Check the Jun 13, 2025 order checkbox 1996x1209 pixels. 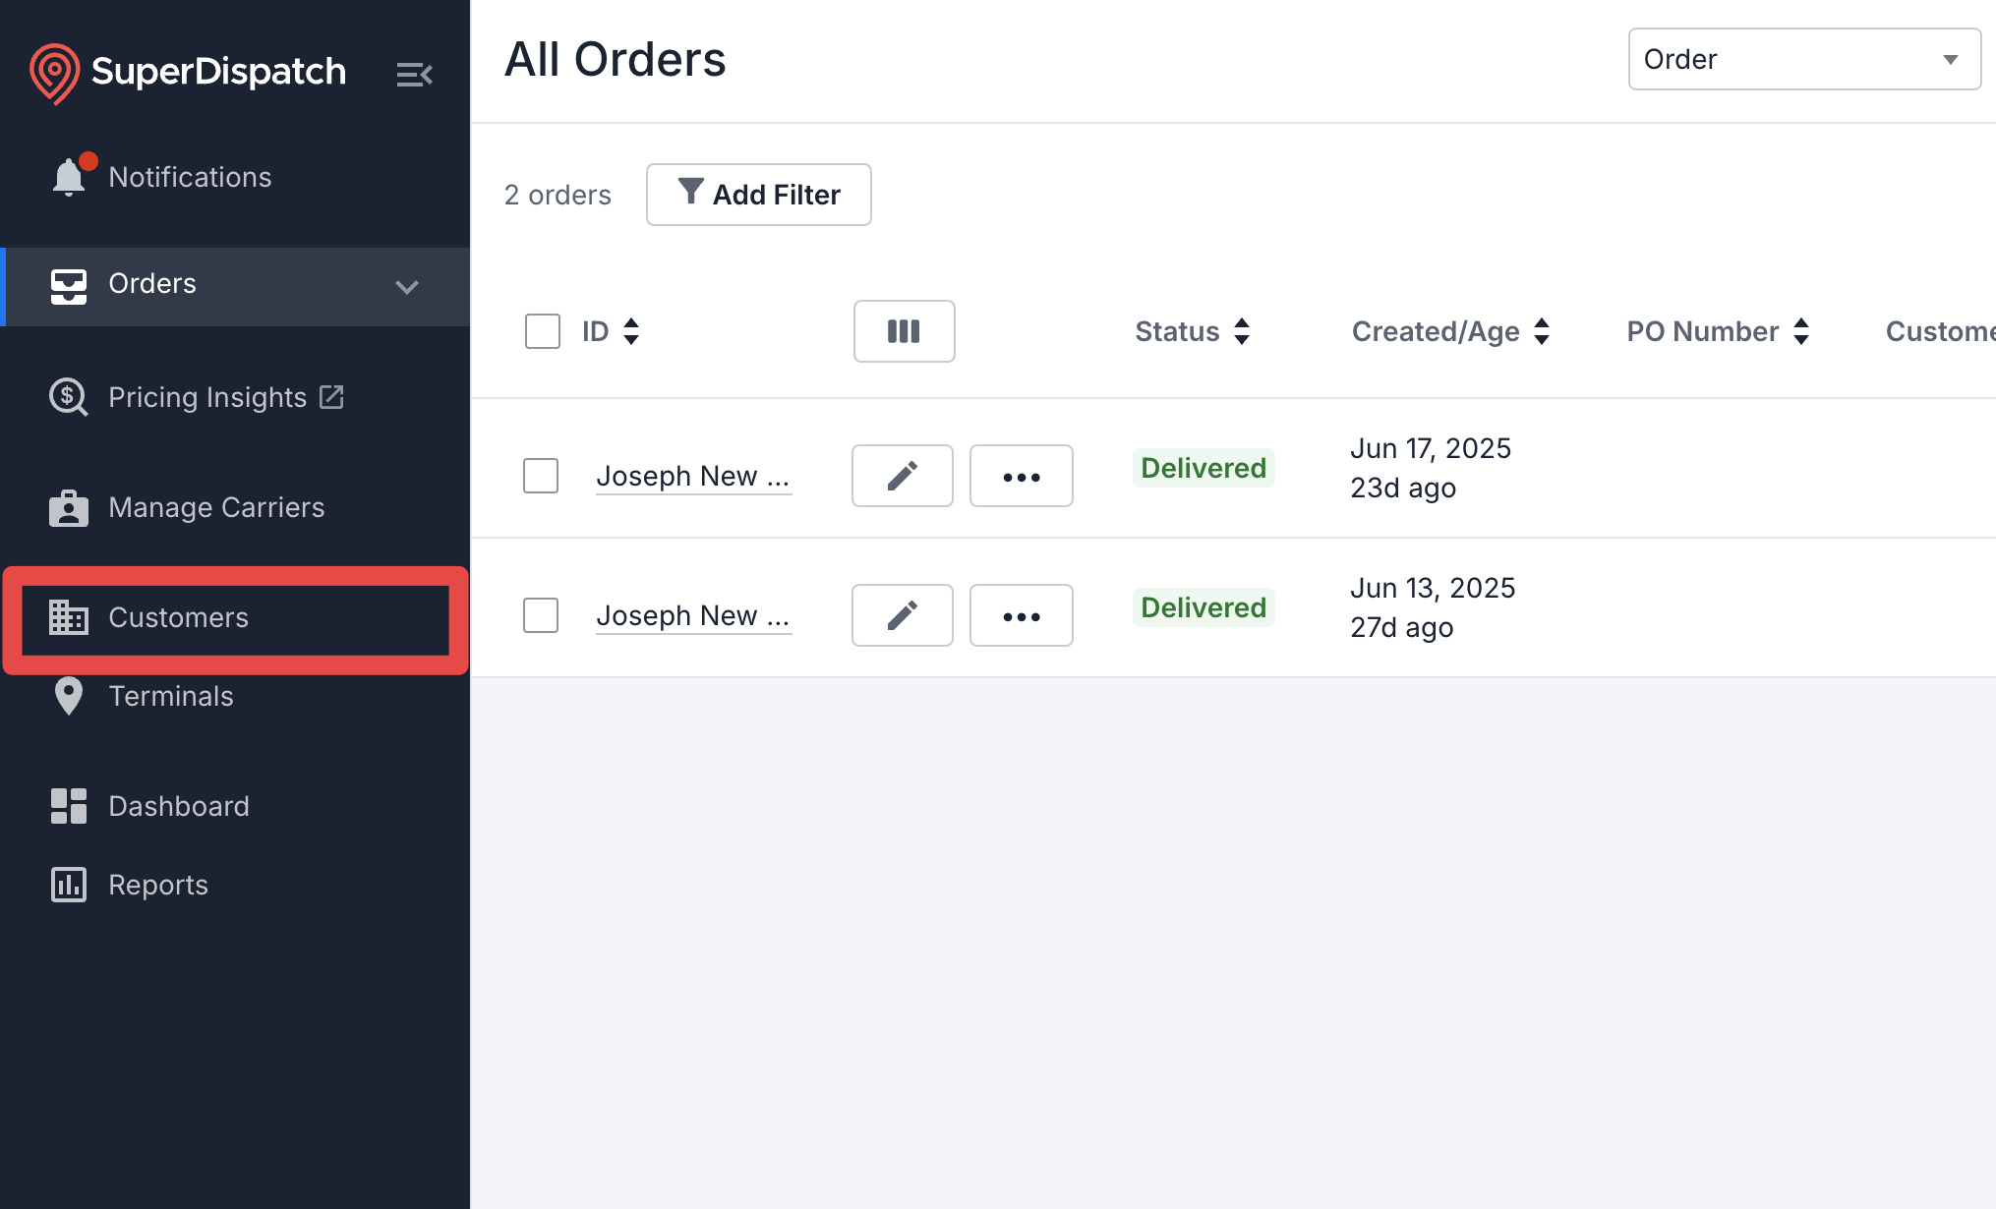click(541, 615)
